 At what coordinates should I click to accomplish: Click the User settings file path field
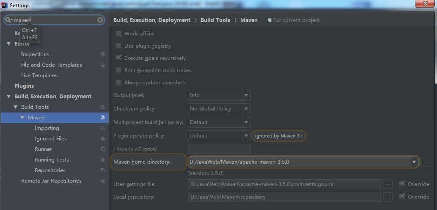(285, 184)
